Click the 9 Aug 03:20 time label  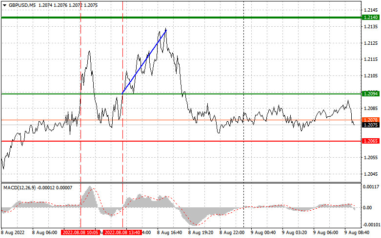pos(295,233)
